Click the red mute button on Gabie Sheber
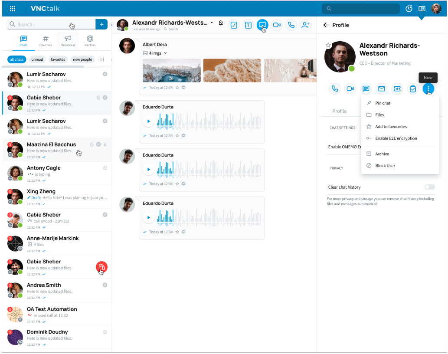Image resolution: width=448 pixels, height=354 pixels. coord(101,267)
